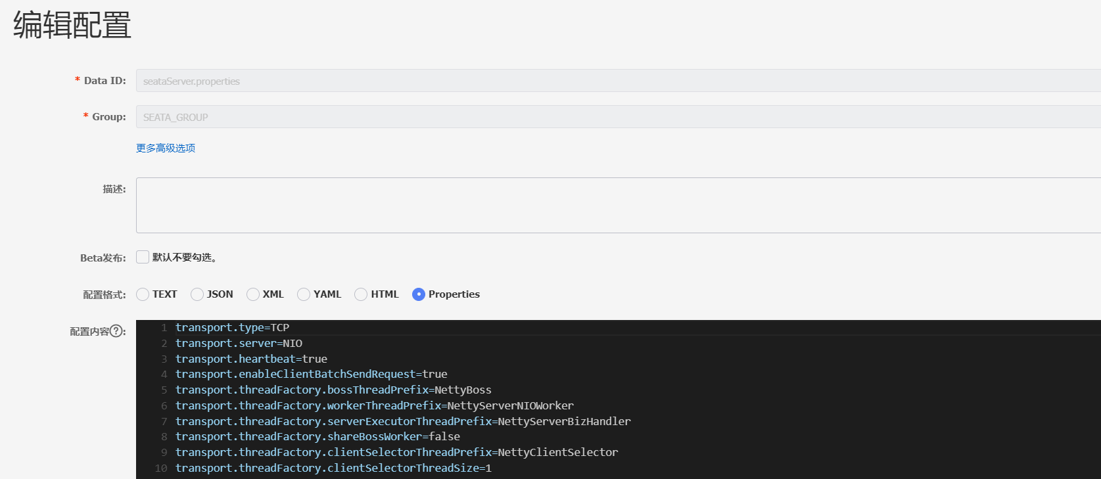Click line 2 transport.server=NIO in editor

click(x=239, y=343)
